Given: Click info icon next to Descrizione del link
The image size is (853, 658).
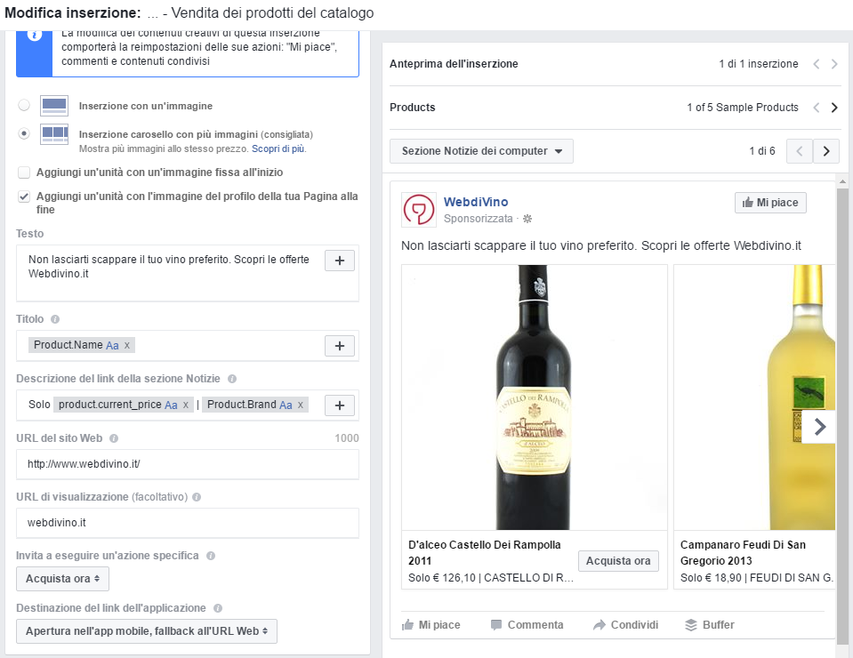Looking at the screenshot, I should [232, 379].
